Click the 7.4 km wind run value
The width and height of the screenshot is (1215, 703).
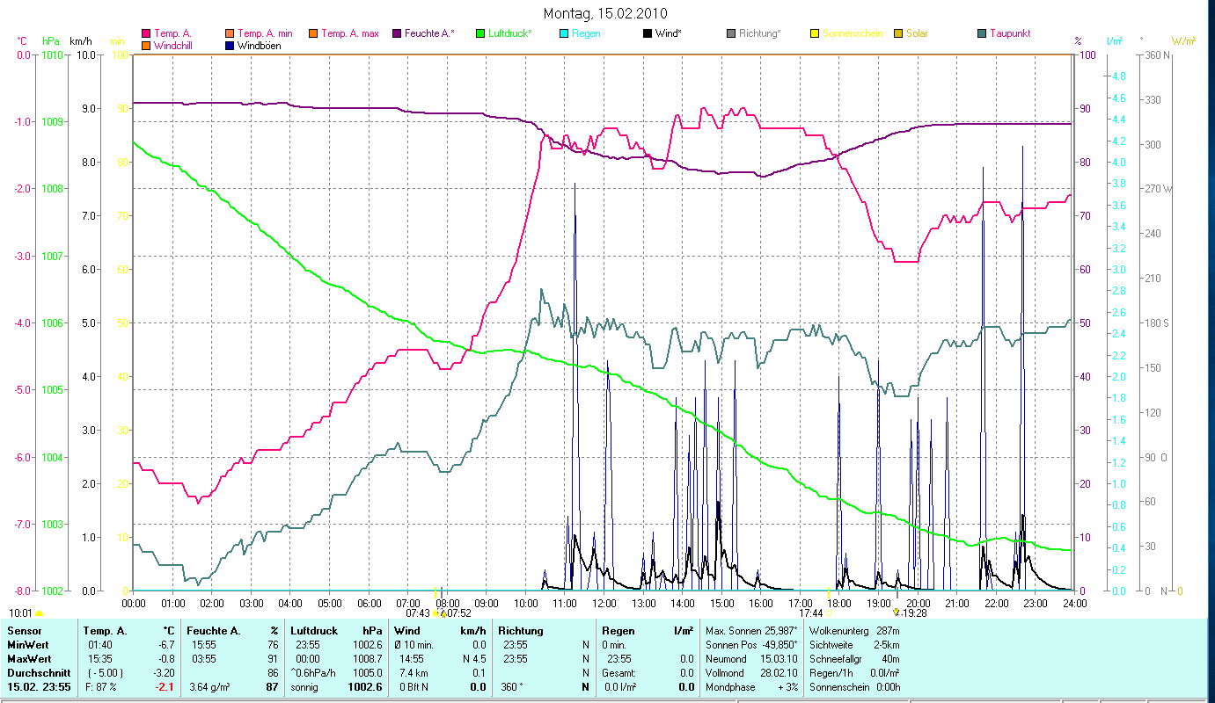pyautogui.click(x=412, y=672)
